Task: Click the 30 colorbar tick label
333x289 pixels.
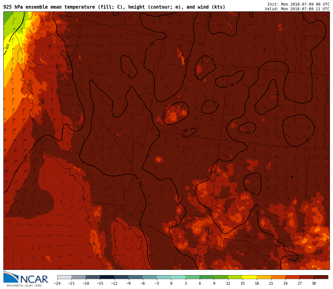Action: (x=314, y=283)
